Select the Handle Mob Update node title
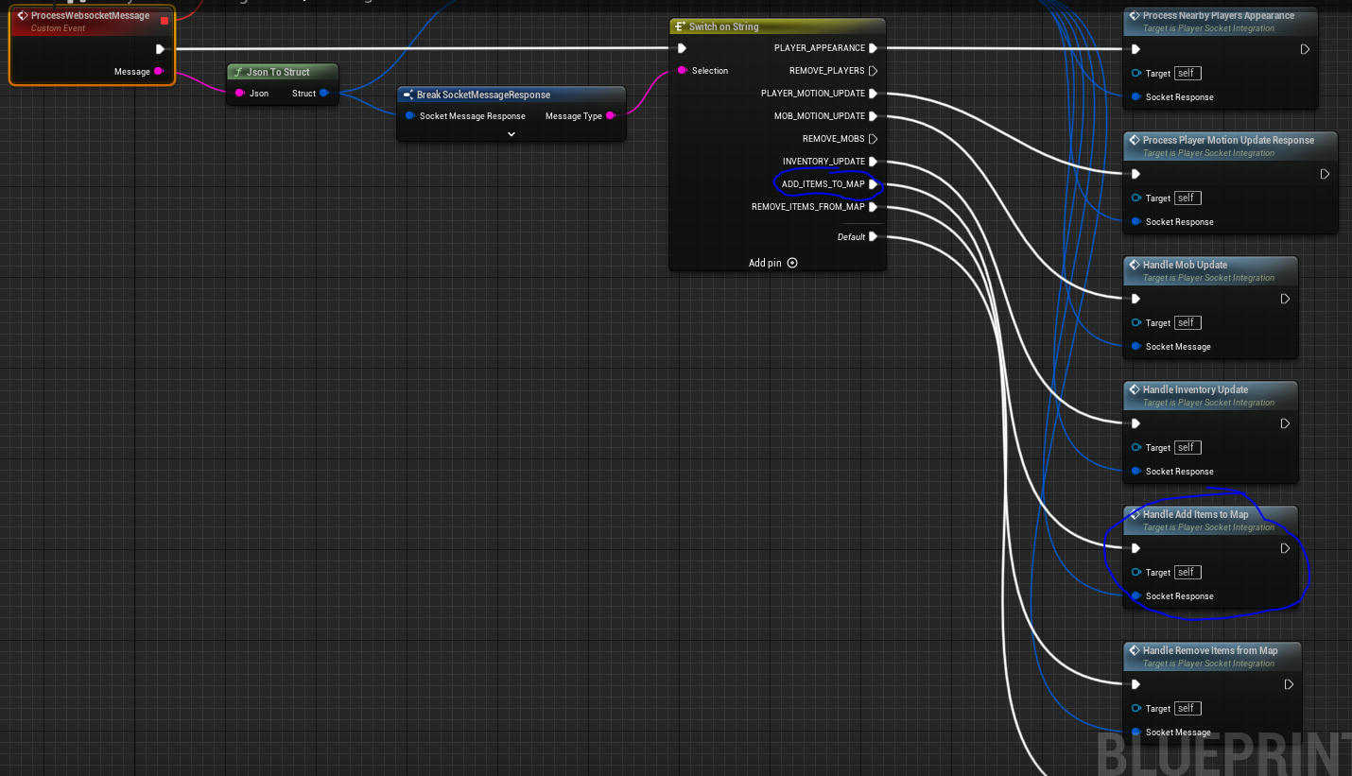The height and width of the screenshot is (776, 1352). (1185, 265)
